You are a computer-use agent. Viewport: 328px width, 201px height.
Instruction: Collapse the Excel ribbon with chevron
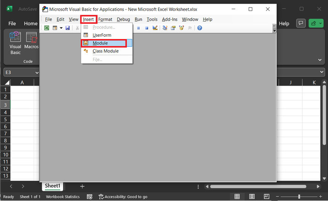[320, 60]
